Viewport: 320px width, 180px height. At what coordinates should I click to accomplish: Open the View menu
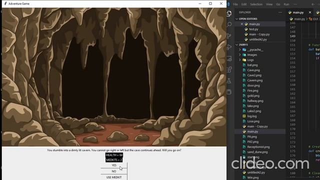pyautogui.click(x=269, y=4)
